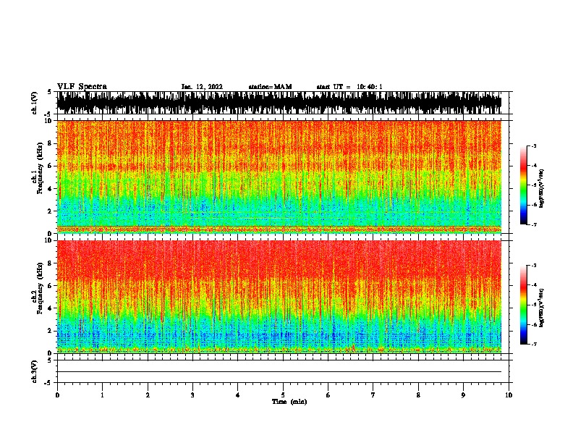Click time axis tick label "7"
Screen dimensions: 573x443
[x=373, y=395]
